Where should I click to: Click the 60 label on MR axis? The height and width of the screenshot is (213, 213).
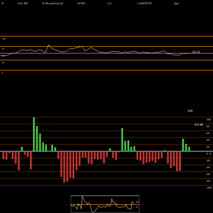tap(207, 133)
